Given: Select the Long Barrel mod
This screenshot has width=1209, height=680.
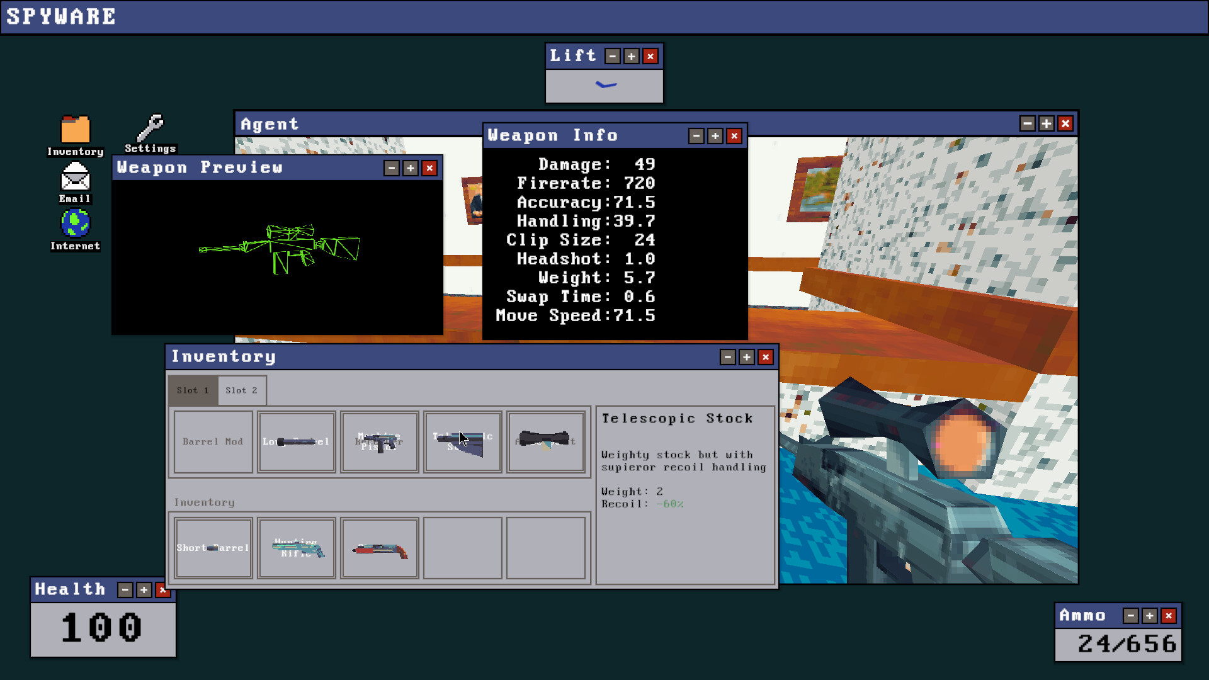Looking at the screenshot, I should pyautogui.click(x=296, y=441).
